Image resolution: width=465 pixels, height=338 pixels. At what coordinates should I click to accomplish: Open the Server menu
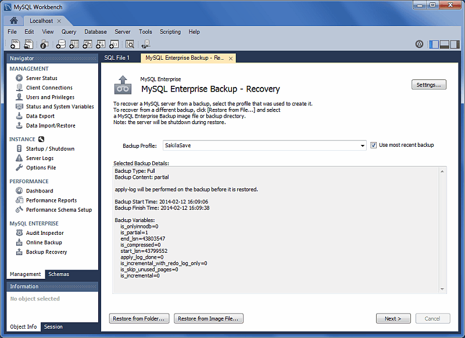[x=123, y=32]
